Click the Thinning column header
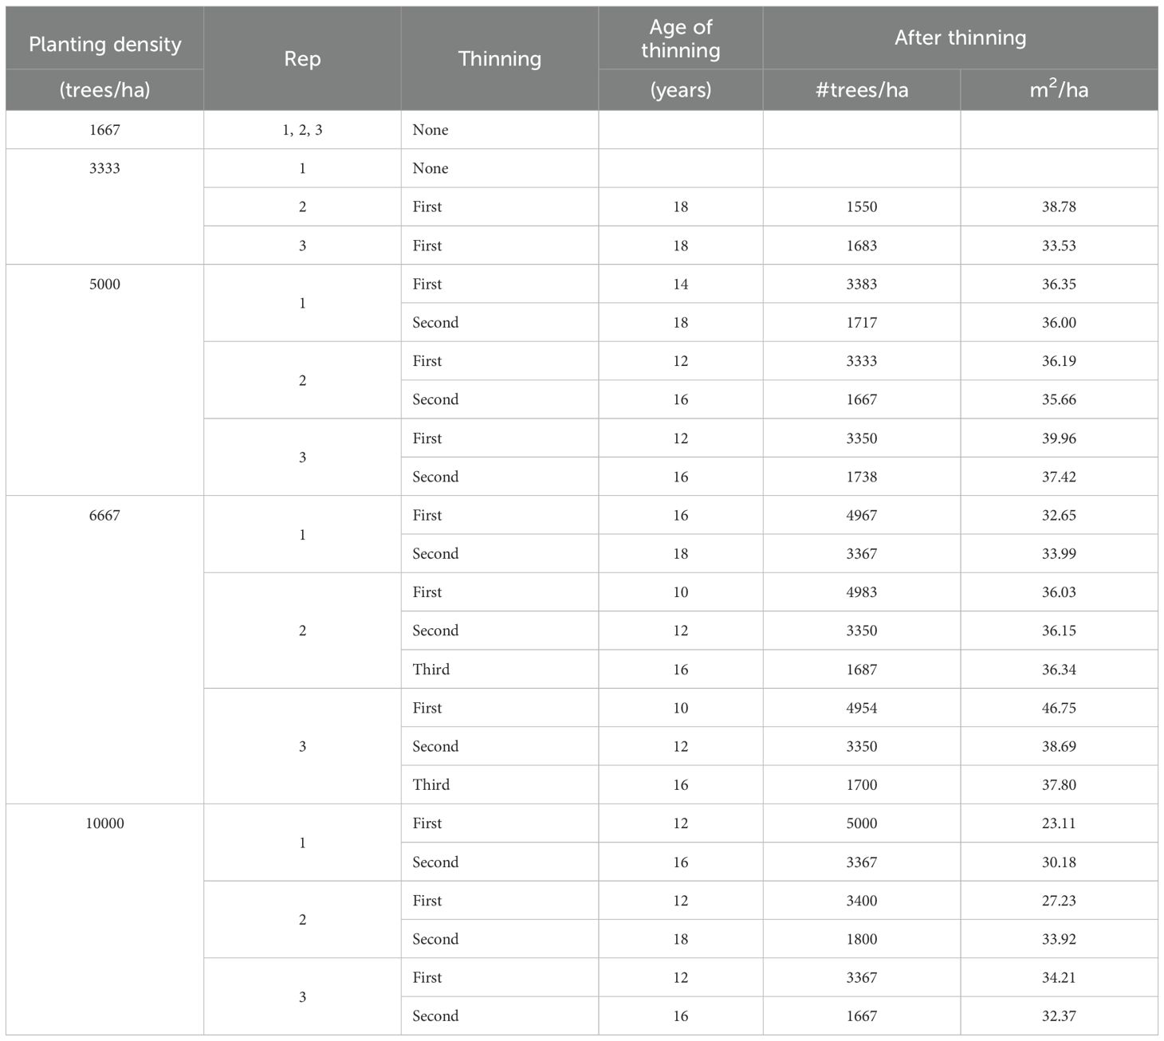 pos(499,58)
